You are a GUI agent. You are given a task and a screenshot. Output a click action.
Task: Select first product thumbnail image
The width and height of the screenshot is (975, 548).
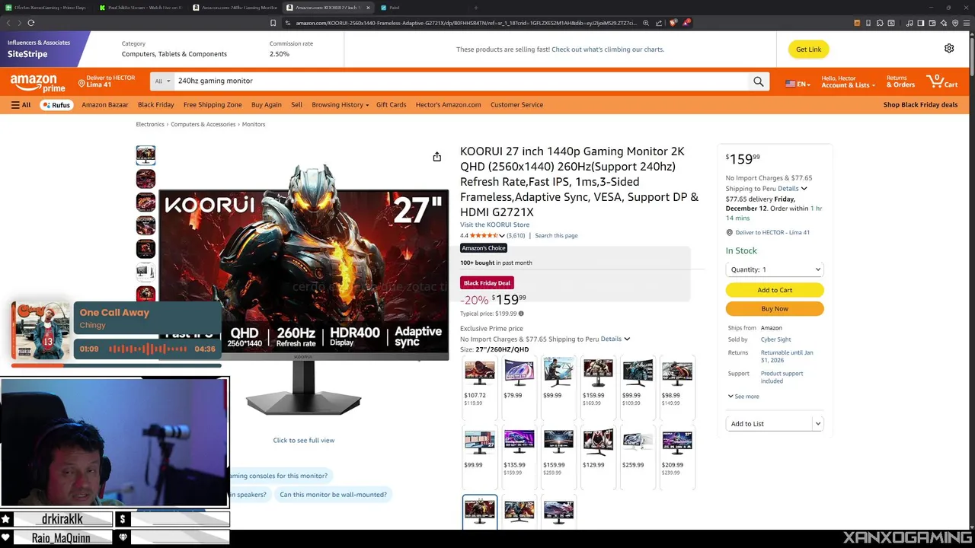(145, 155)
